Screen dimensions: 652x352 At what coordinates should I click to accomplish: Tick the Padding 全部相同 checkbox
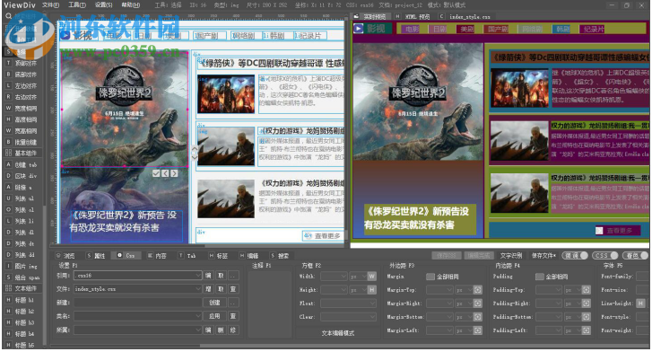[539, 277]
